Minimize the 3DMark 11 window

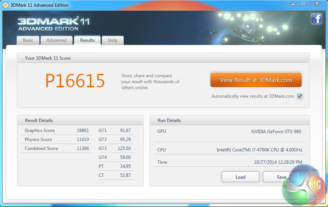pyautogui.click(x=293, y=4)
